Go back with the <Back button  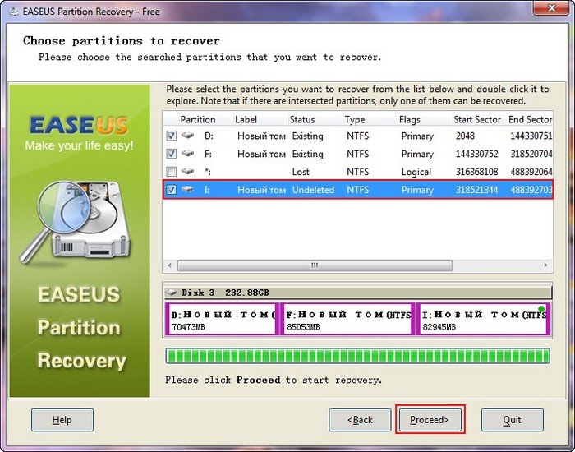coord(360,420)
